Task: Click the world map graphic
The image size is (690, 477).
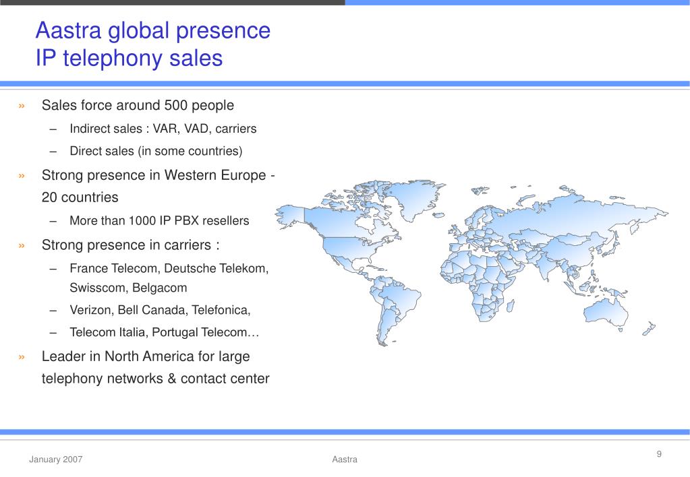Action: 471,263
